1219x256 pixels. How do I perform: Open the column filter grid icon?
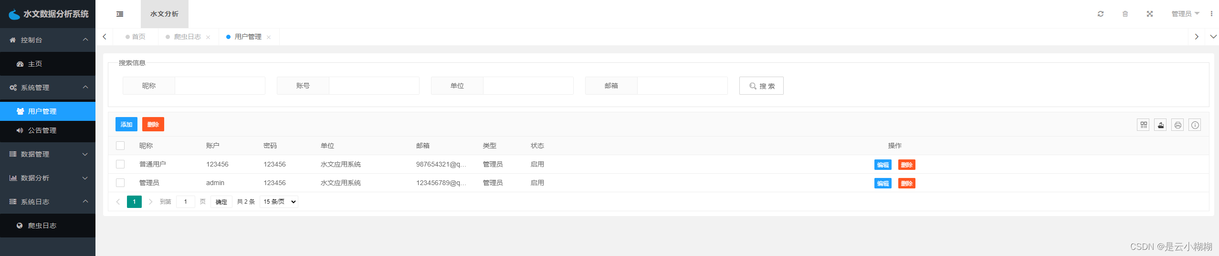(x=1144, y=125)
